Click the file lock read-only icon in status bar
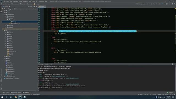Viewport: 176px width, 99px height. [x=172, y=95]
